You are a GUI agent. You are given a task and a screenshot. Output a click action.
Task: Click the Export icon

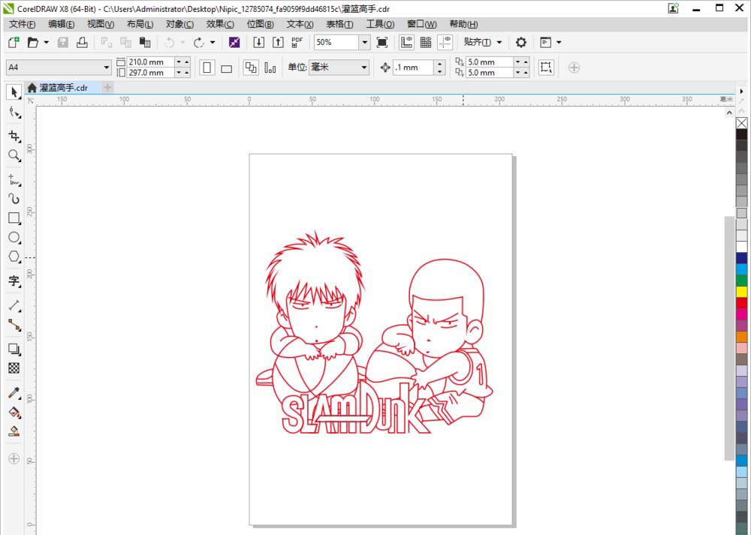(278, 42)
